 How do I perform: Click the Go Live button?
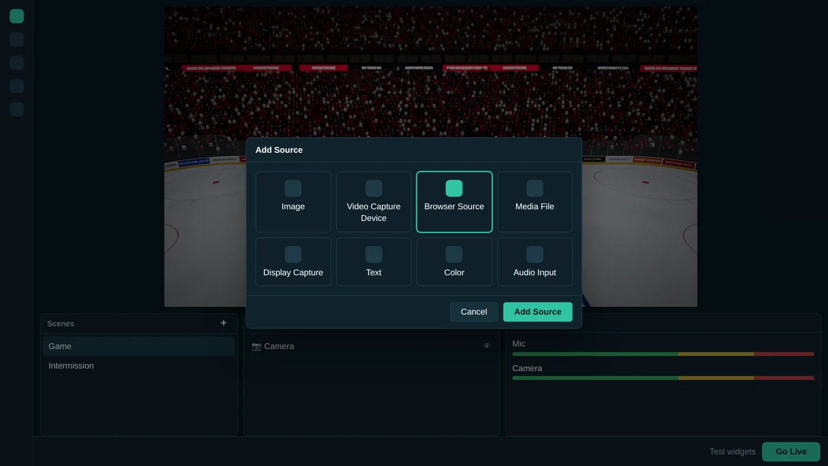[x=791, y=451]
